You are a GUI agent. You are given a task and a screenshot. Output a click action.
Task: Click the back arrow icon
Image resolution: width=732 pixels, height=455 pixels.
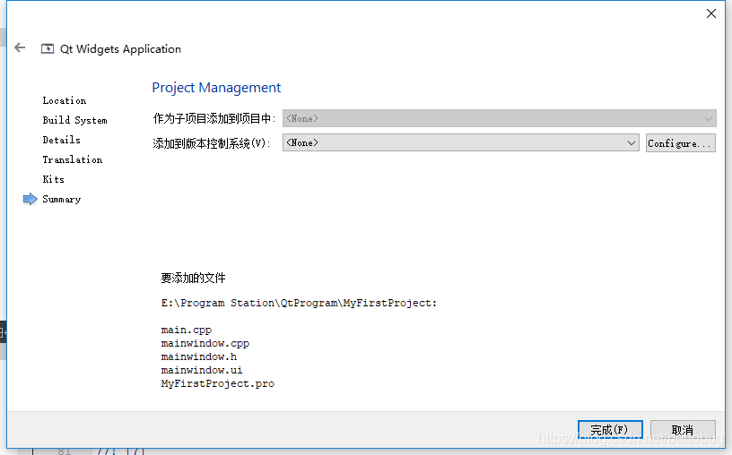point(20,47)
